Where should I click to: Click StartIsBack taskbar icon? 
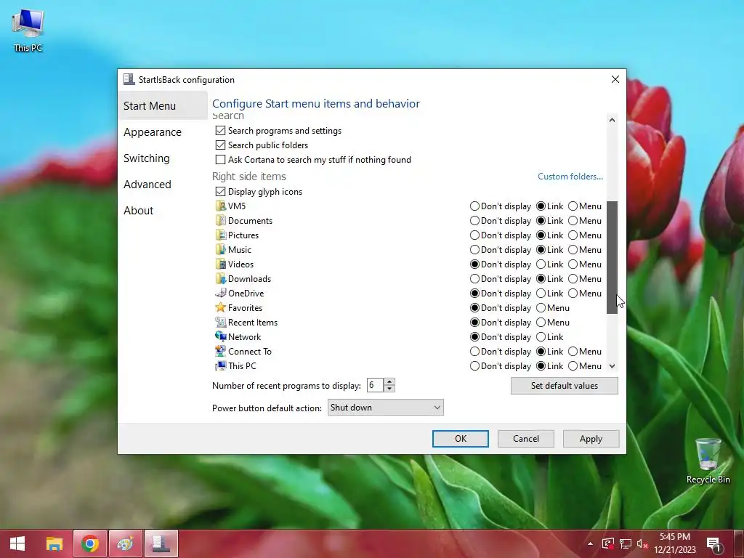pyautogui.click(x=161, y=543)
